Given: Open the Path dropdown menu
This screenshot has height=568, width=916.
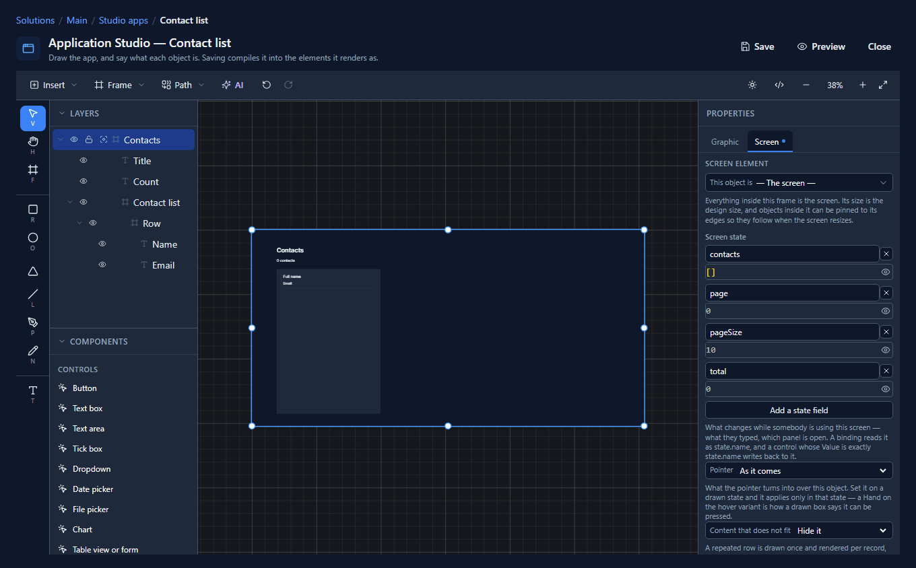Looking at the screenshot, I should [183, 85].
